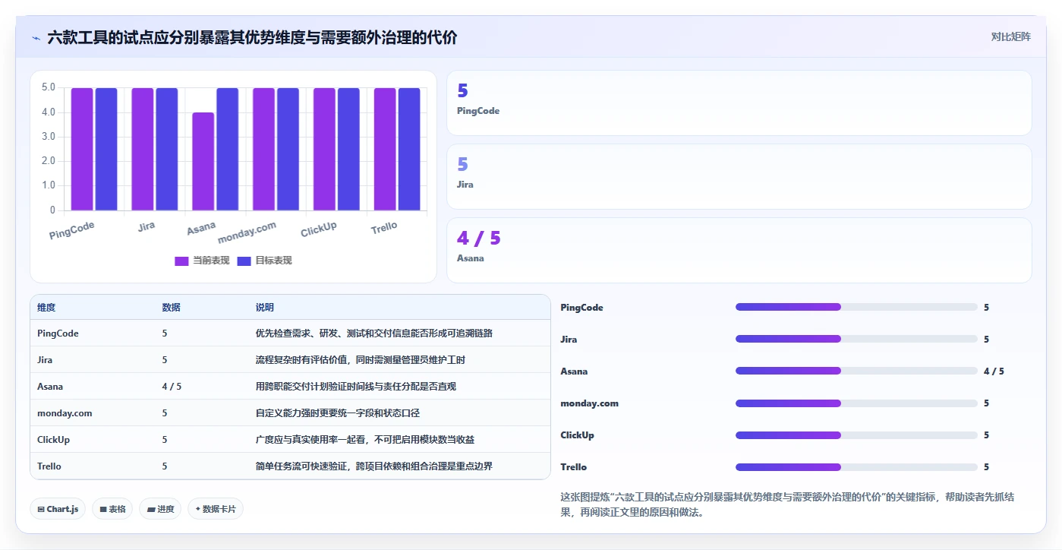Click the monday.com label beside its progress bar
This screenshot has height=550, width=1062.
pos(589,403)
